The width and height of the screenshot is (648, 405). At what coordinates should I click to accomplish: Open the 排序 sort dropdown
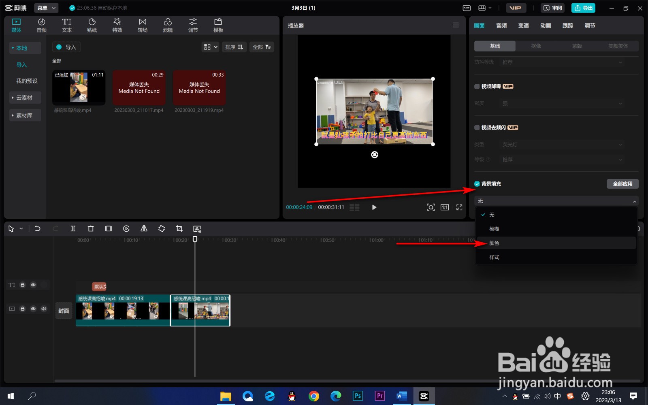click(x=234, y=47)
